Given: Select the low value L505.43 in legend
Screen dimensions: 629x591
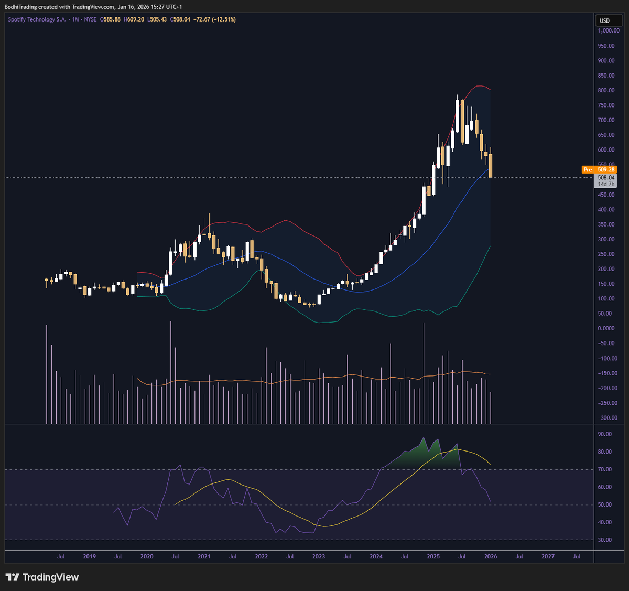Looking at the screenshot, I should (157, 19).
